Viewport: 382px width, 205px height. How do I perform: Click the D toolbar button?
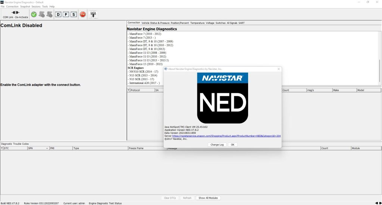(58, 15)
